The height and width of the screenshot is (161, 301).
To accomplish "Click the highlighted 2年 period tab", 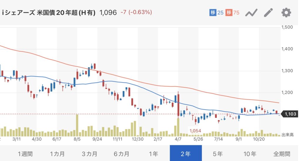I will [186, 154].
